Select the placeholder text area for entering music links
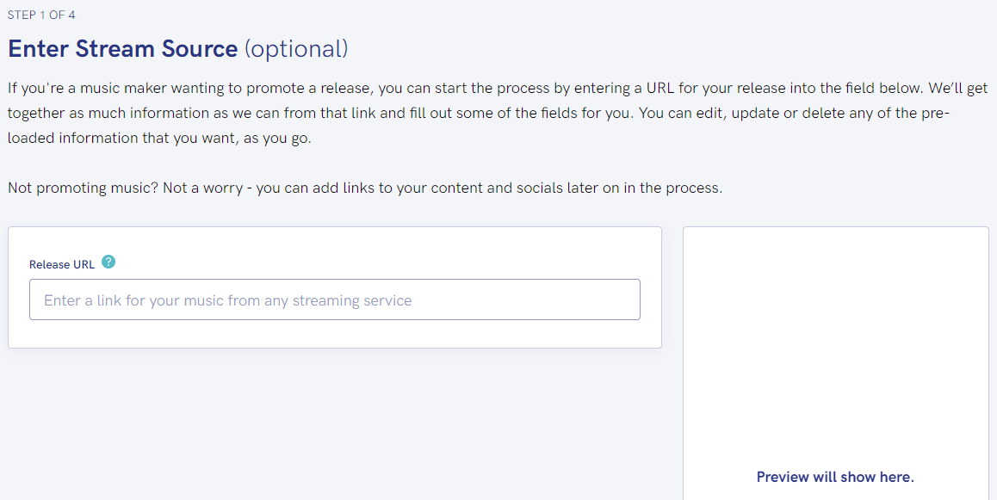Screen dimensions: 997x500 [335, 299]
